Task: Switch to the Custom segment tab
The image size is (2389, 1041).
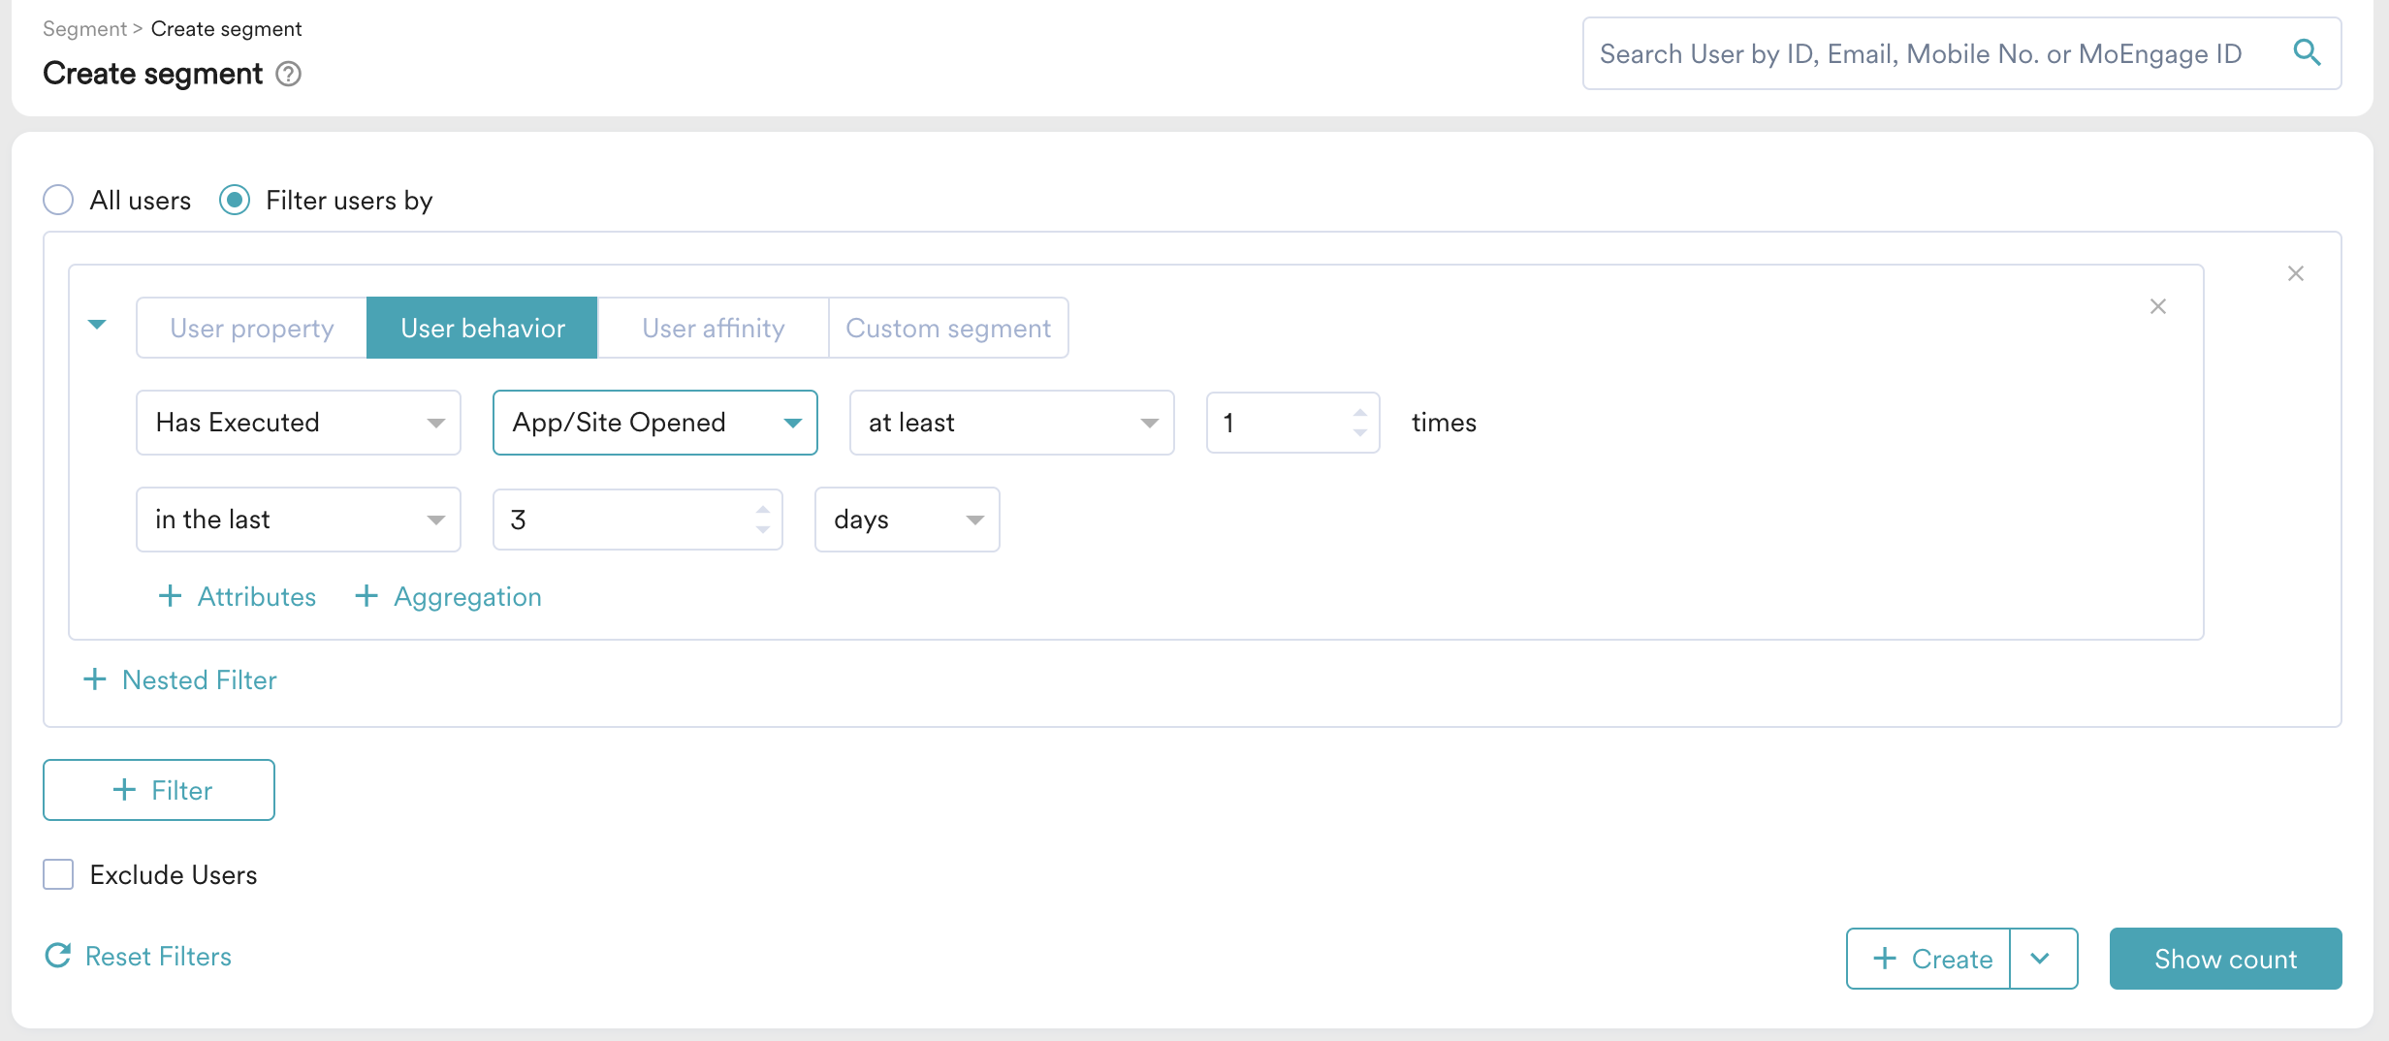Action: (947, 328)
